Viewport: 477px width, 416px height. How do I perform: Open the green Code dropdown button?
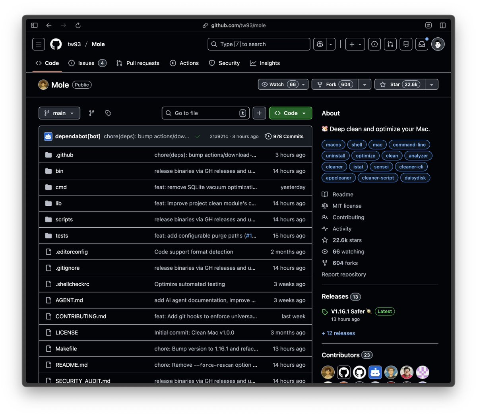291,113
